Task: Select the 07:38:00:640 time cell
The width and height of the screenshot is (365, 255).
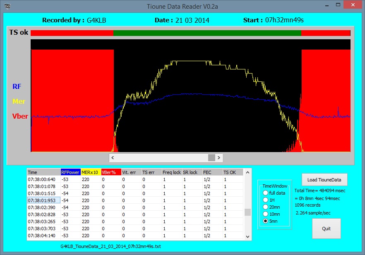Action: point(44,179)
